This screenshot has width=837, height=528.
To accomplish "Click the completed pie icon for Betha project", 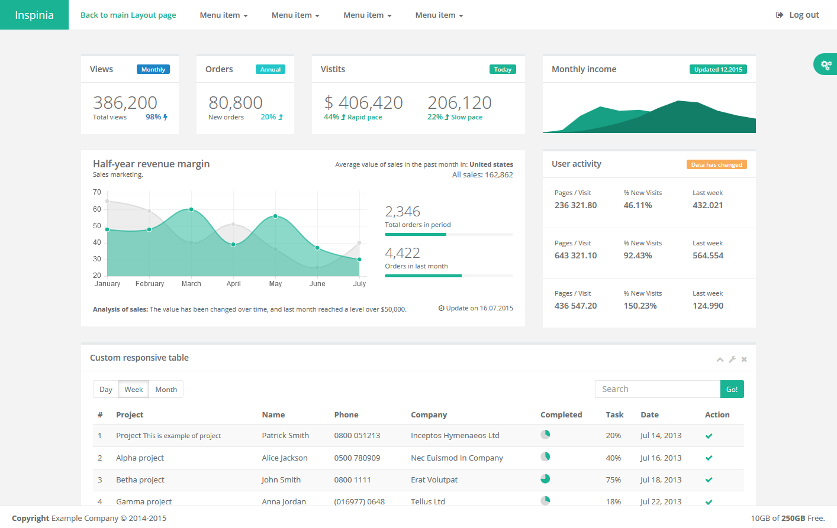I will (545, 478).
